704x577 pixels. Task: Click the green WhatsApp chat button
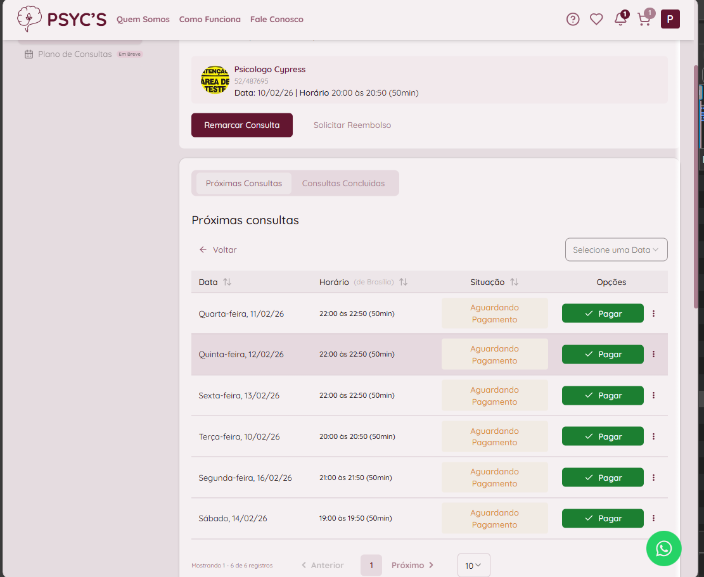663,548
